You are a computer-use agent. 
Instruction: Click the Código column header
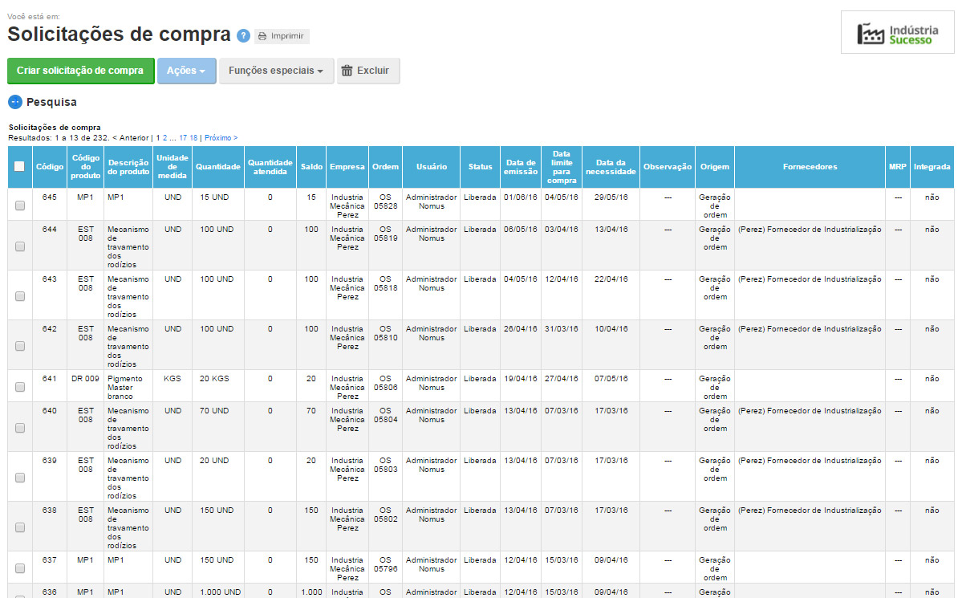pos(50,167)
